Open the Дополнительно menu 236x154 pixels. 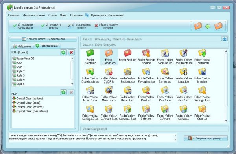[x=34, y=15]
